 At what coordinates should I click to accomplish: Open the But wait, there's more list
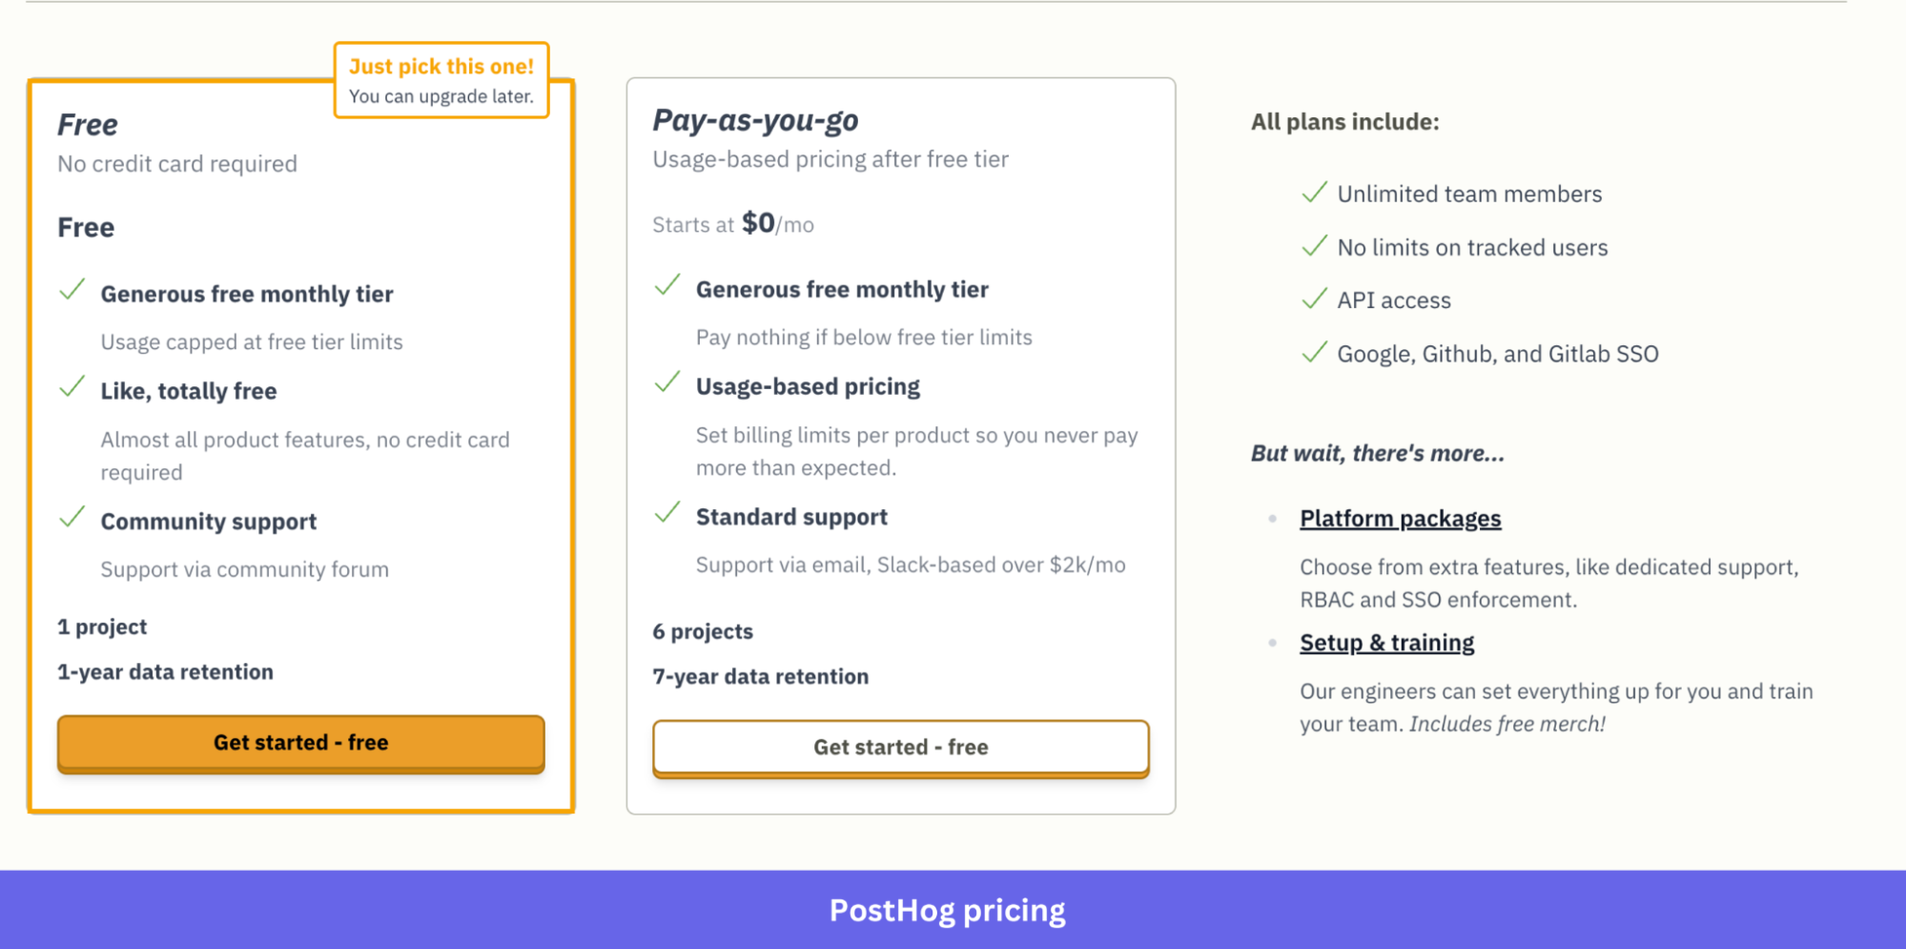click(x=1377, y=453)
